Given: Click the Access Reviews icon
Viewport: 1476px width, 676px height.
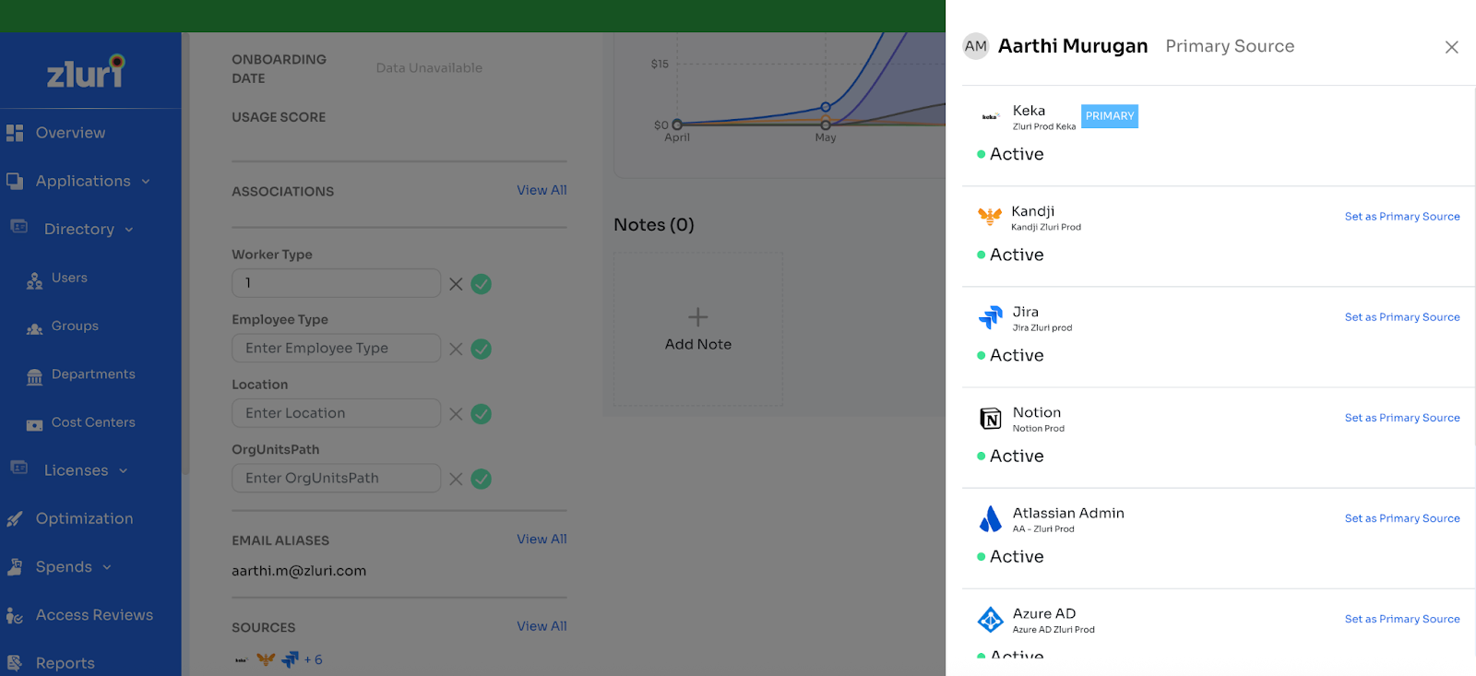Looking at the screenshot, I should pos(15,615).
